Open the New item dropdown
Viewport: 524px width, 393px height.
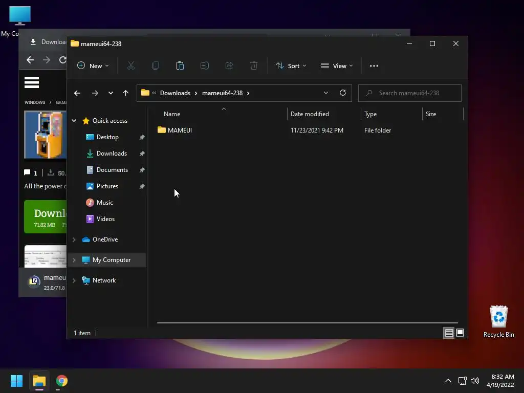tap(93, 66)
